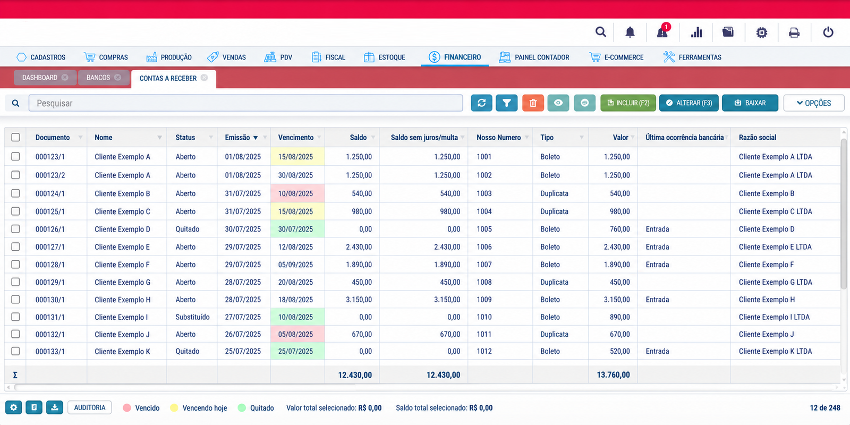Select checkbox of document 000124/1
The image size is (850, 425).
click(x=15, y=193)
